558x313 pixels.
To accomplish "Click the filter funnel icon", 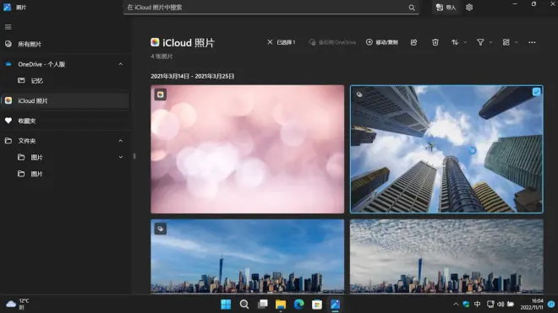I will (x=480, y=42).
